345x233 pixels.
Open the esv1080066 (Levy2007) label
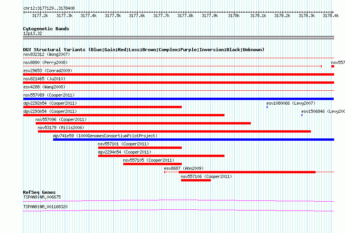click(x=291, y=103)
